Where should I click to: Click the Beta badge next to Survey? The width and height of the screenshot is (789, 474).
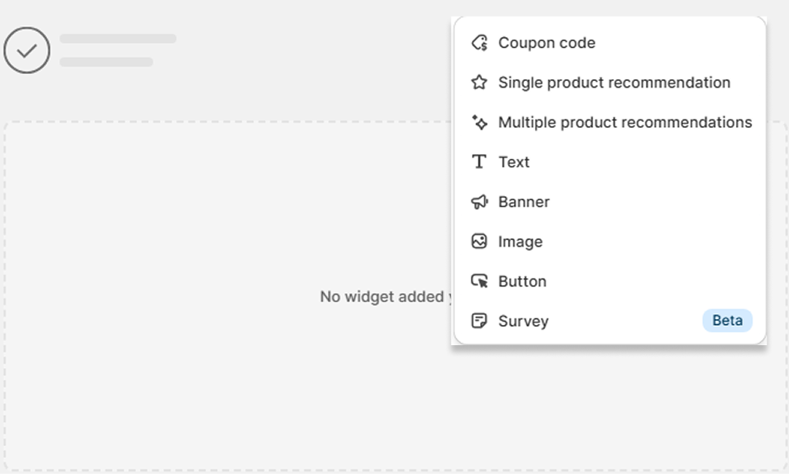point(728,321)
